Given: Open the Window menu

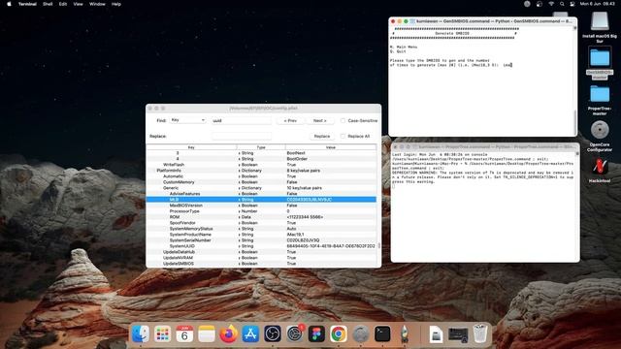Looking at the screenshot, I should click(x=97, y=4).
